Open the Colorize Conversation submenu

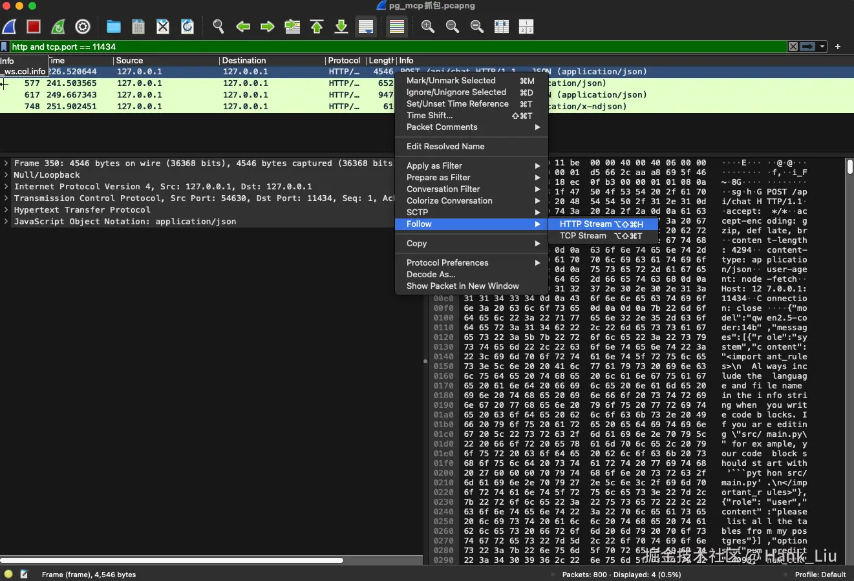(471, 201)
